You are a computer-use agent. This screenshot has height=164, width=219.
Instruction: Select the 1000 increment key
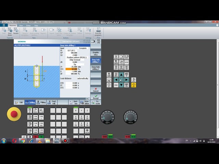pyautogui.click(x=36, y=131)
